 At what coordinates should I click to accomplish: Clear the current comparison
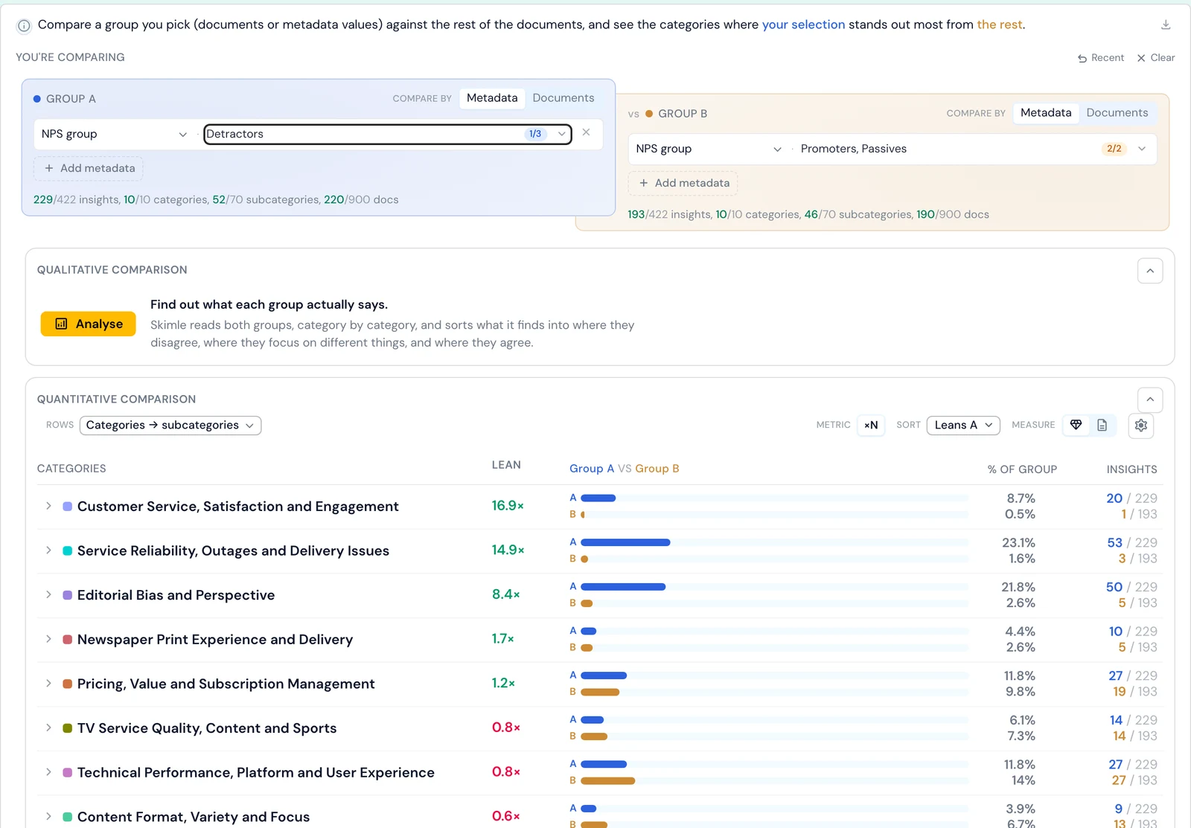1156,58
